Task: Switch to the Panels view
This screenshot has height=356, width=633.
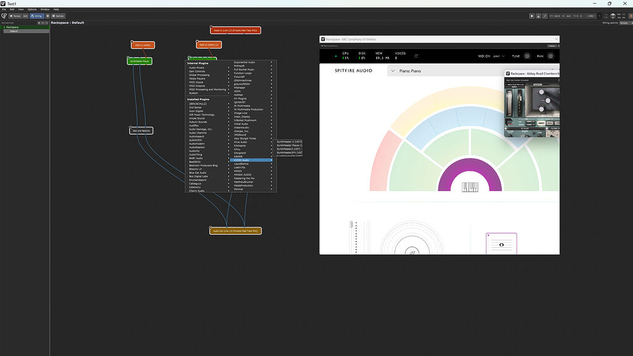Action: tap(16, 15)
